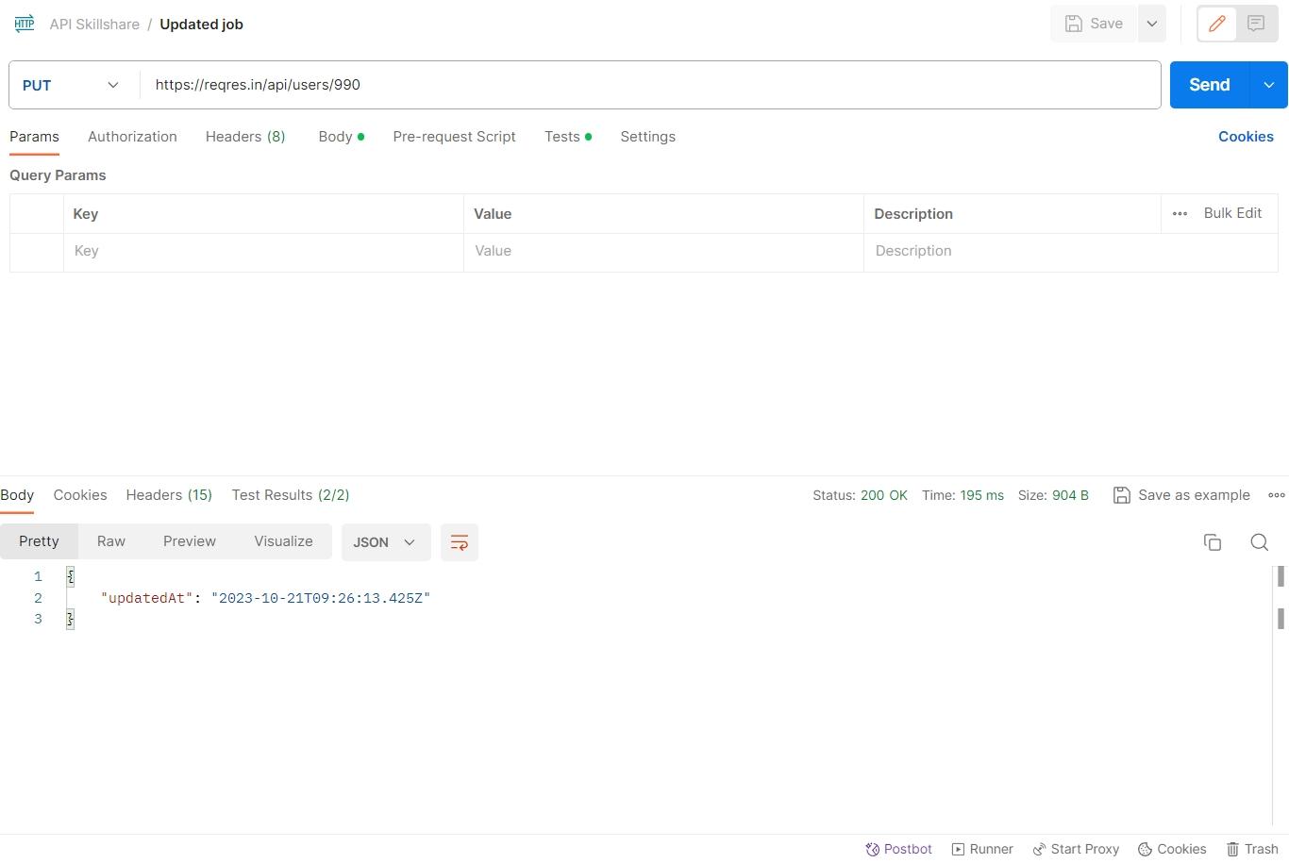Click the "updatedAt" JSON key
Screen dimensions: 1289x863
point(147,598)
